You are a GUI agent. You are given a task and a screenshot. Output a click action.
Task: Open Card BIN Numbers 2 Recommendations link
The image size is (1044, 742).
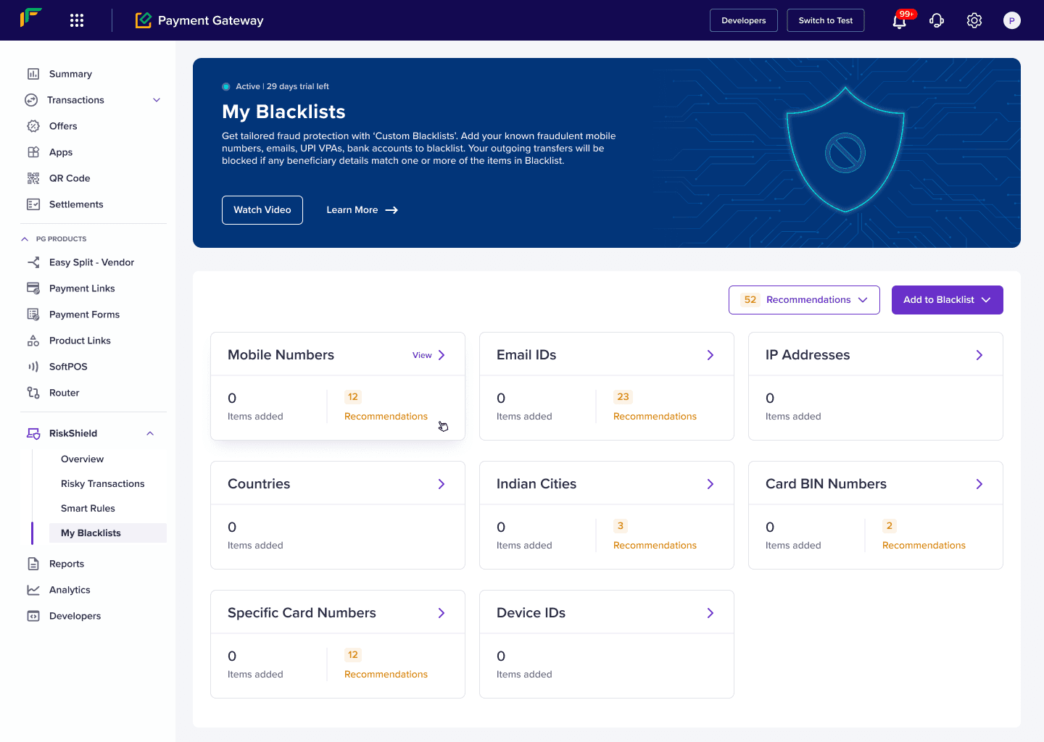click(x=924, y=546)
